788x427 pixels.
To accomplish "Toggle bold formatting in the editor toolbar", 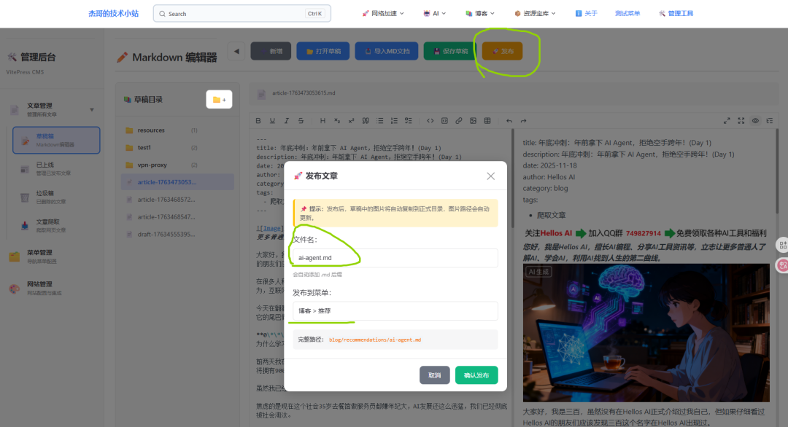I will (x=259, y=121).
